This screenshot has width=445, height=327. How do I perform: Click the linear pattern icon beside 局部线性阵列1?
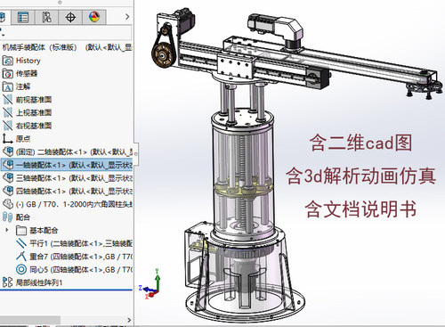click(x=8, y=282)
